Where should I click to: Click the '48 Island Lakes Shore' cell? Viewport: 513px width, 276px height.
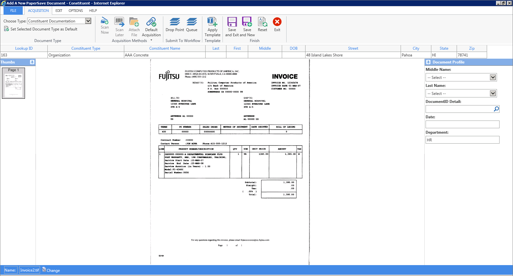pyautogui.click(x=353, y=55)
